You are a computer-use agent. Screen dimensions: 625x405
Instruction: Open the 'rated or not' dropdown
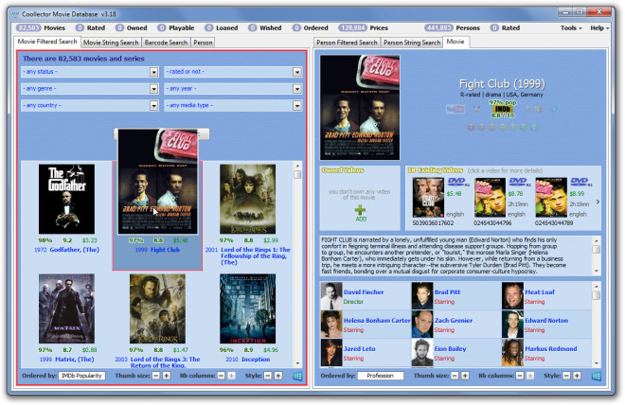point(233,72)
